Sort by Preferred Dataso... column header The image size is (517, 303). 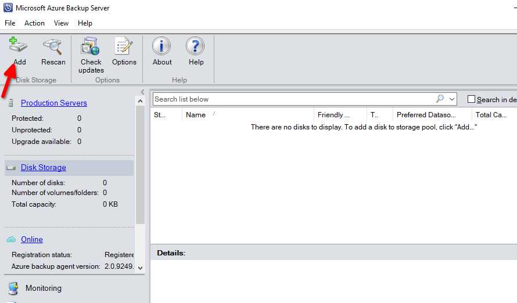(432, 114)
